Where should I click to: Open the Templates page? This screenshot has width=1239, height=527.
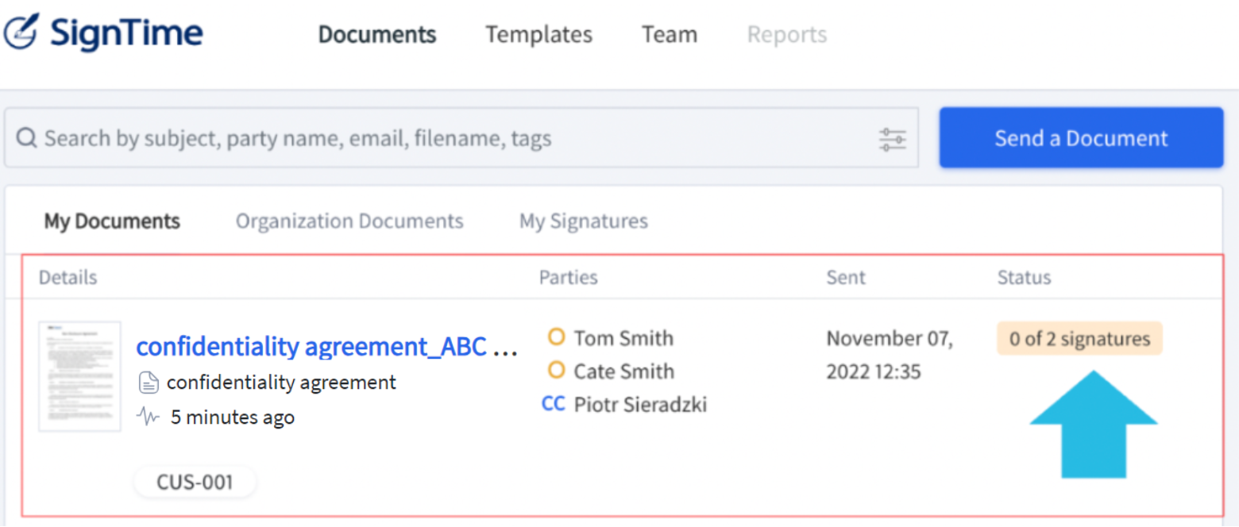coord(538,34)
